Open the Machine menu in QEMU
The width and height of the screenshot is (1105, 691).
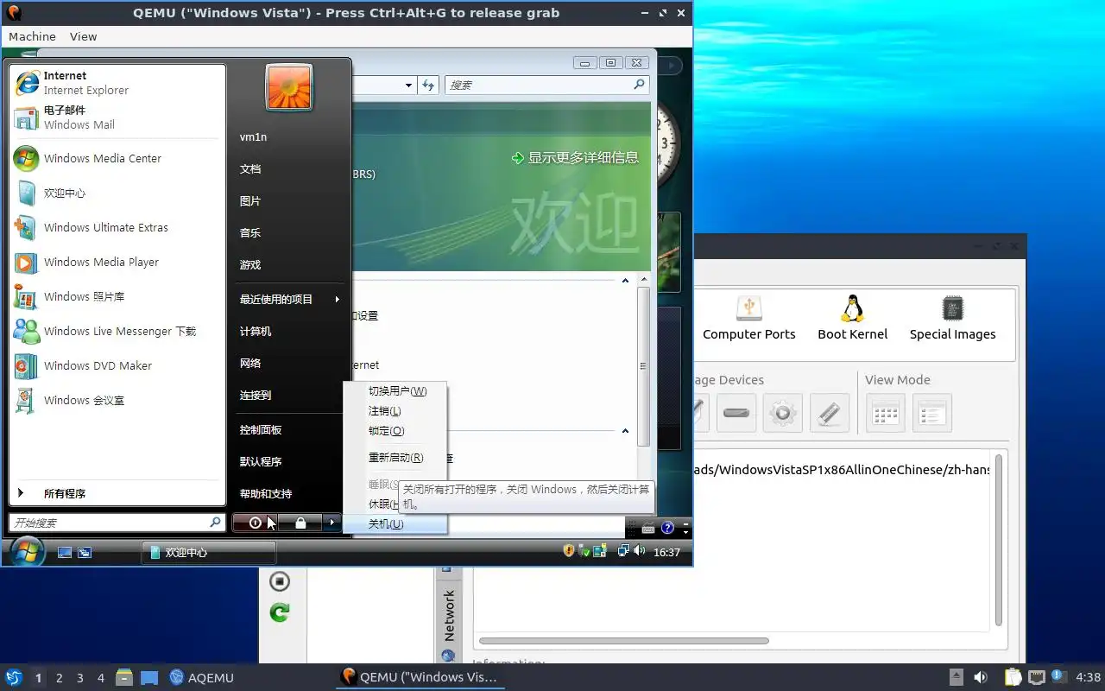click(32, 36)
